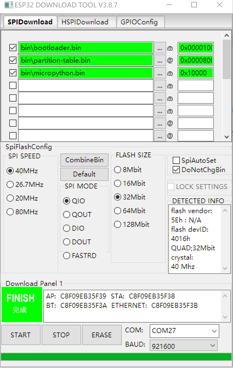
Task: Select 80MHz SPI speed
Action: pyautogui.click(x=10, y=212)
